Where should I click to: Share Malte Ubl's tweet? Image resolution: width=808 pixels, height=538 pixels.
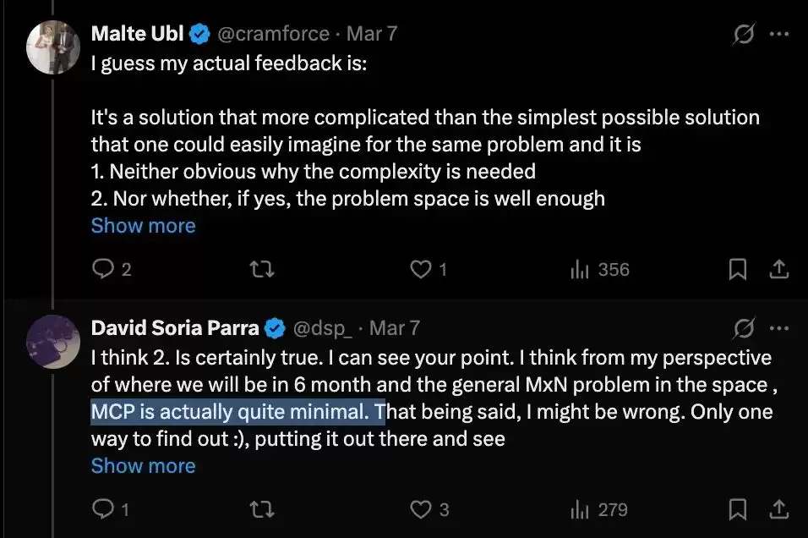click(x=779, y=269)
